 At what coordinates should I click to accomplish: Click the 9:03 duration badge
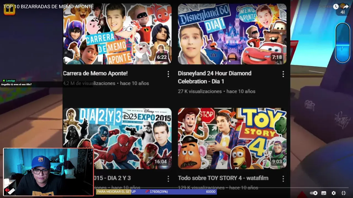click(277, 162)
